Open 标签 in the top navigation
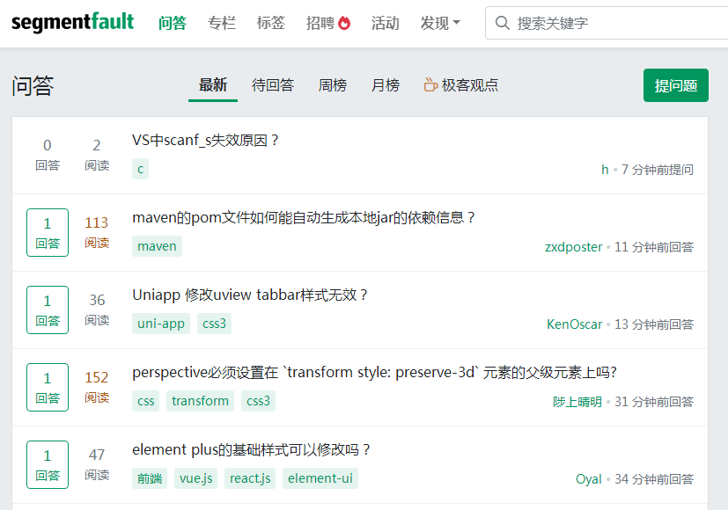This screenshot has width=728, height=510. point(271,24)
